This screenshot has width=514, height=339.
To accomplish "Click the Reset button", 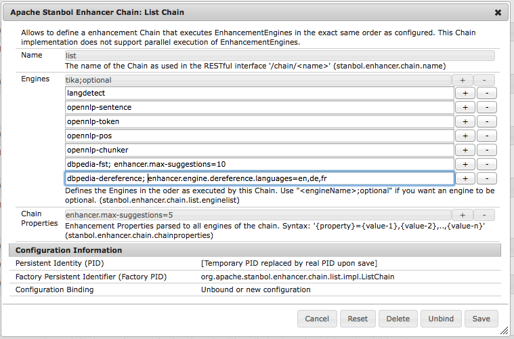I will 358,319.
